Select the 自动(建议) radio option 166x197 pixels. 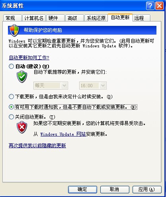coord(11,66)
